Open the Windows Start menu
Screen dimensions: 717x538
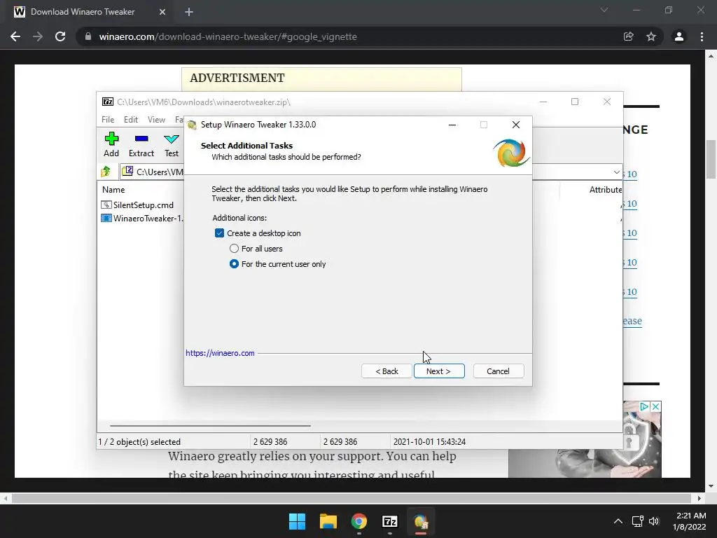[x=297, y=521]
